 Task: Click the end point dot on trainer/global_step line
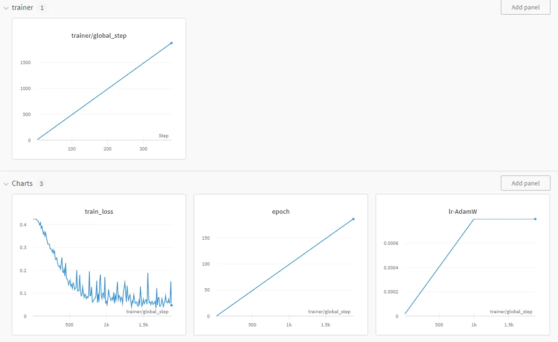click(x=172, y=43)
